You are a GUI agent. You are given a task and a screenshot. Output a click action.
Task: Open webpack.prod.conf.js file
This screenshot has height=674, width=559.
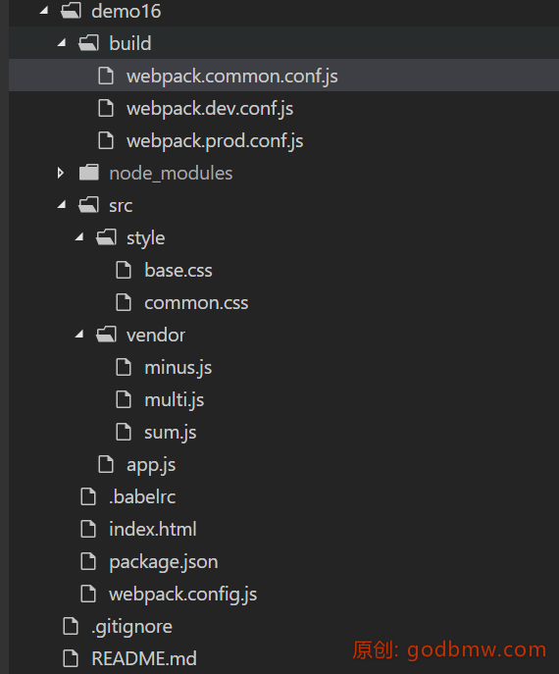pos(215,141)
